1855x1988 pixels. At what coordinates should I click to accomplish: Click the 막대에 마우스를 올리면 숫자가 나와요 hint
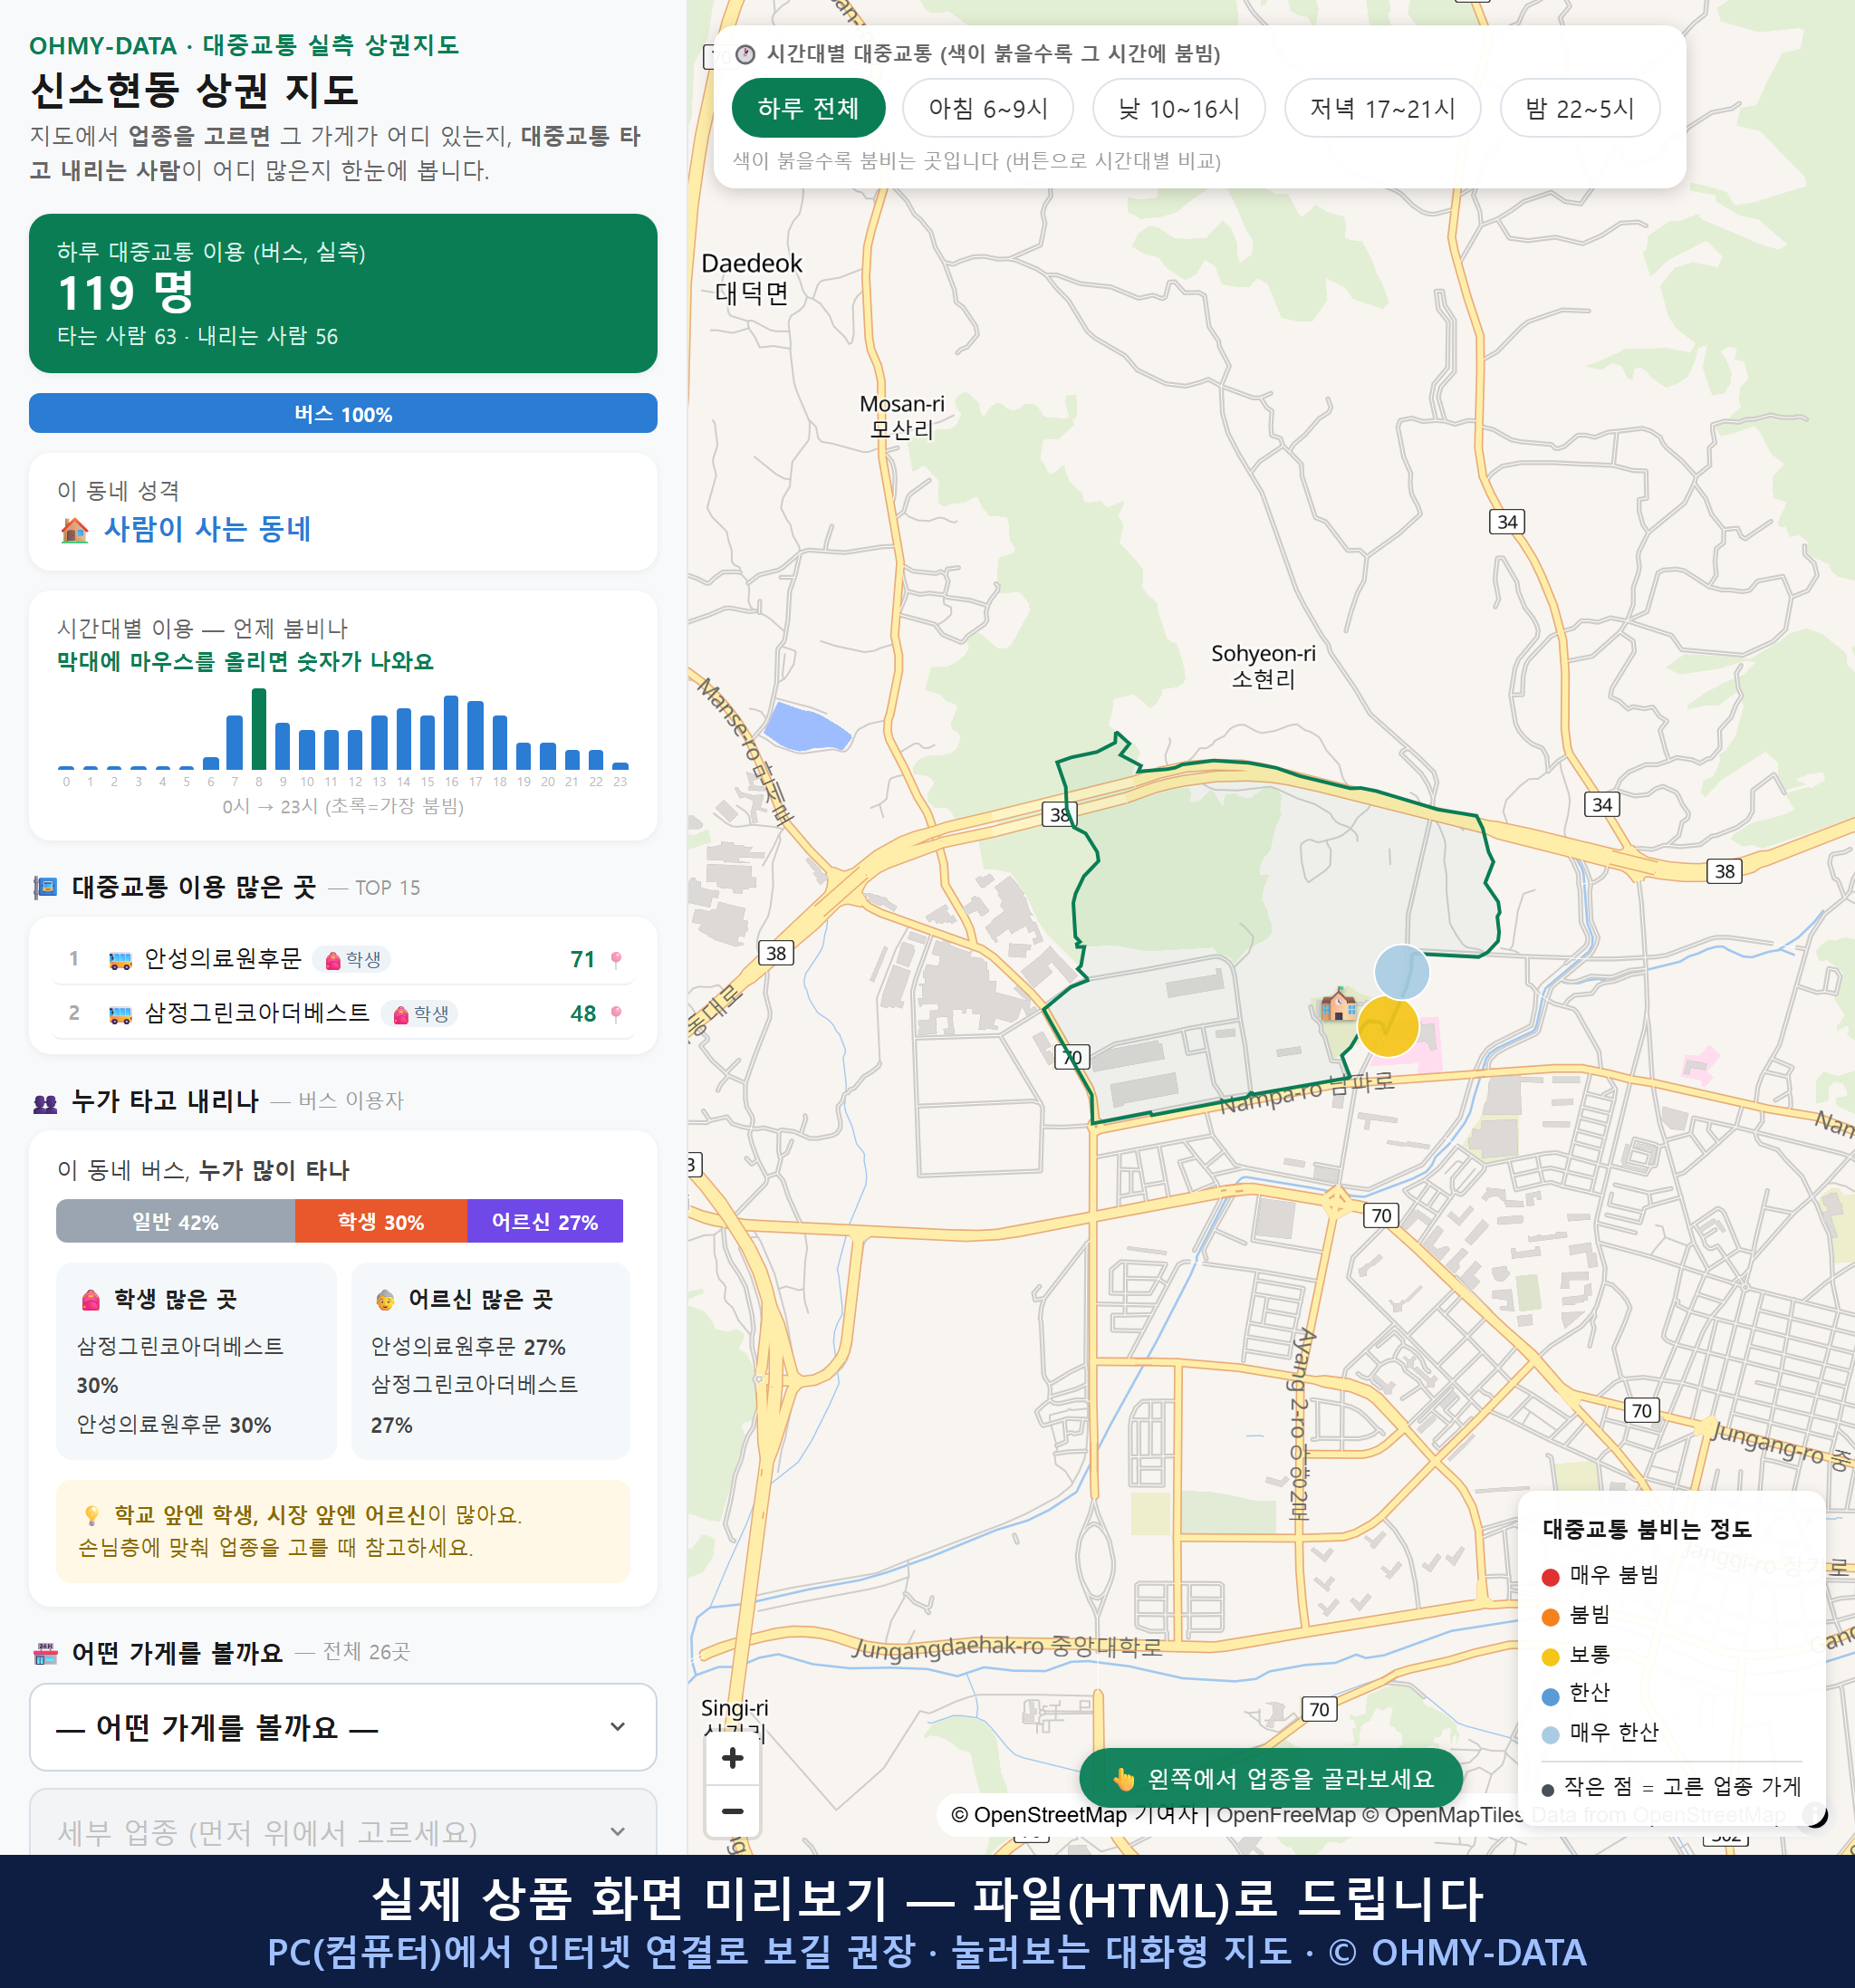point(245,662)
